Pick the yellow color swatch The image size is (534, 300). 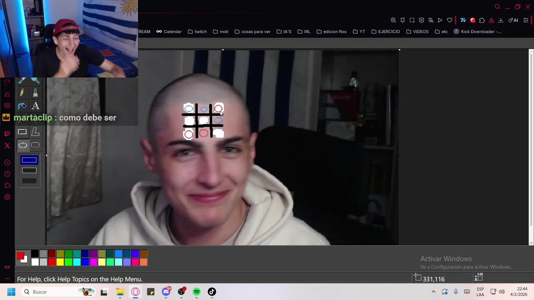coord(60,262)
